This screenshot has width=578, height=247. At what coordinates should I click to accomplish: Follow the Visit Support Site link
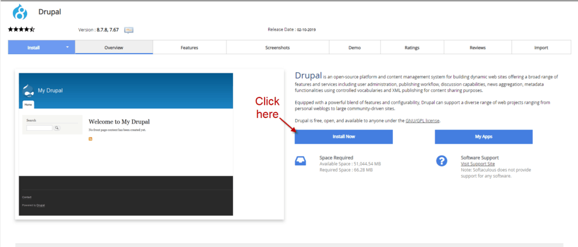coord(478,164)
